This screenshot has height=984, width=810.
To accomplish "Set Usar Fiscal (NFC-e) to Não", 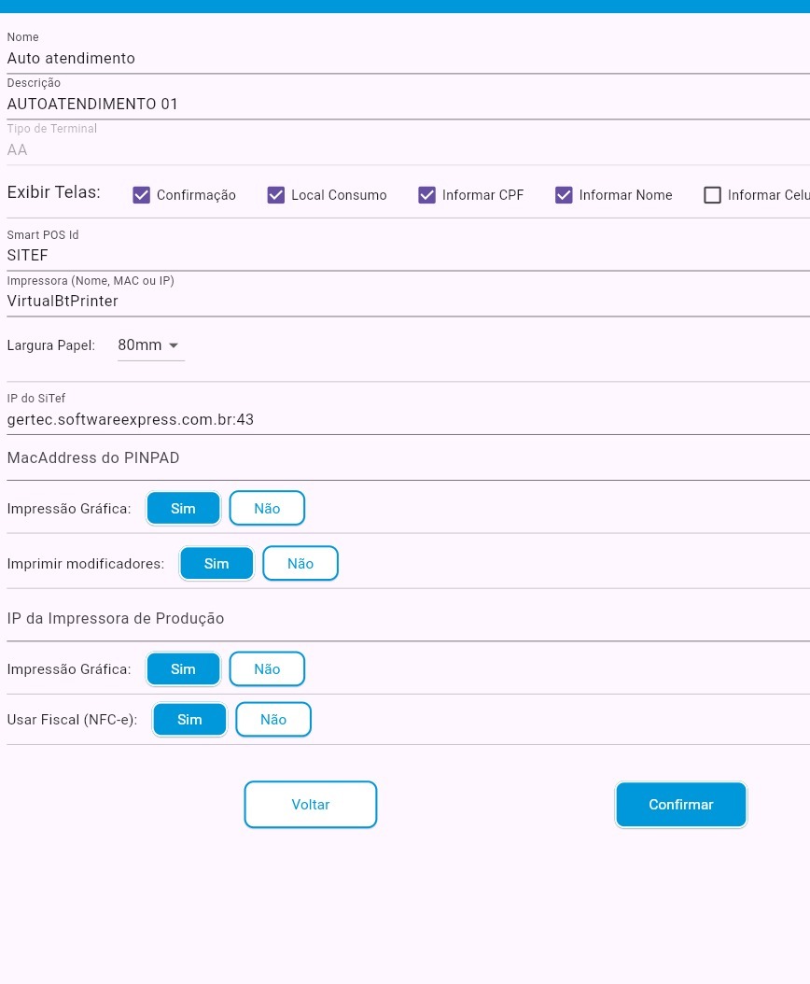I will pos(273,720).
